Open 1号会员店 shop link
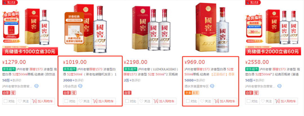304x116 pixels. point(70,86)
